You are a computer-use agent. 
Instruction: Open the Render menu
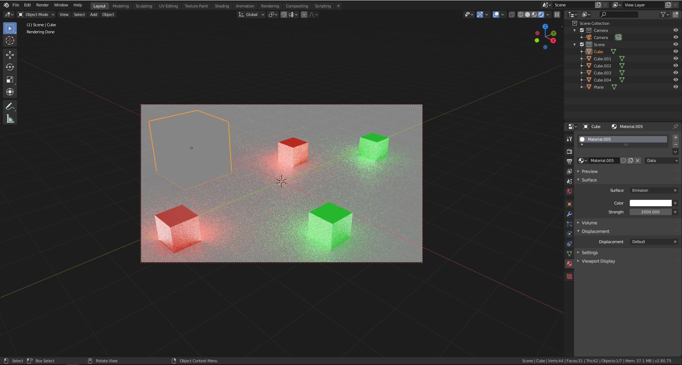(42, 5)
